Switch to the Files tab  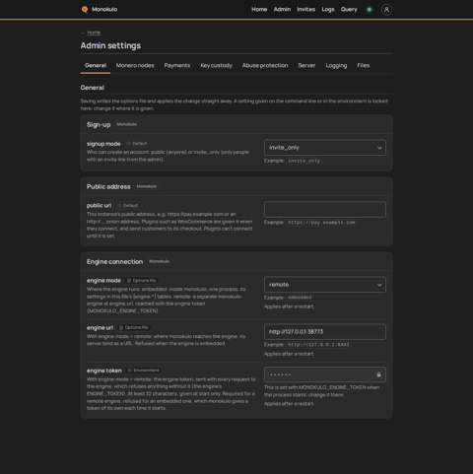coord(364,65)
